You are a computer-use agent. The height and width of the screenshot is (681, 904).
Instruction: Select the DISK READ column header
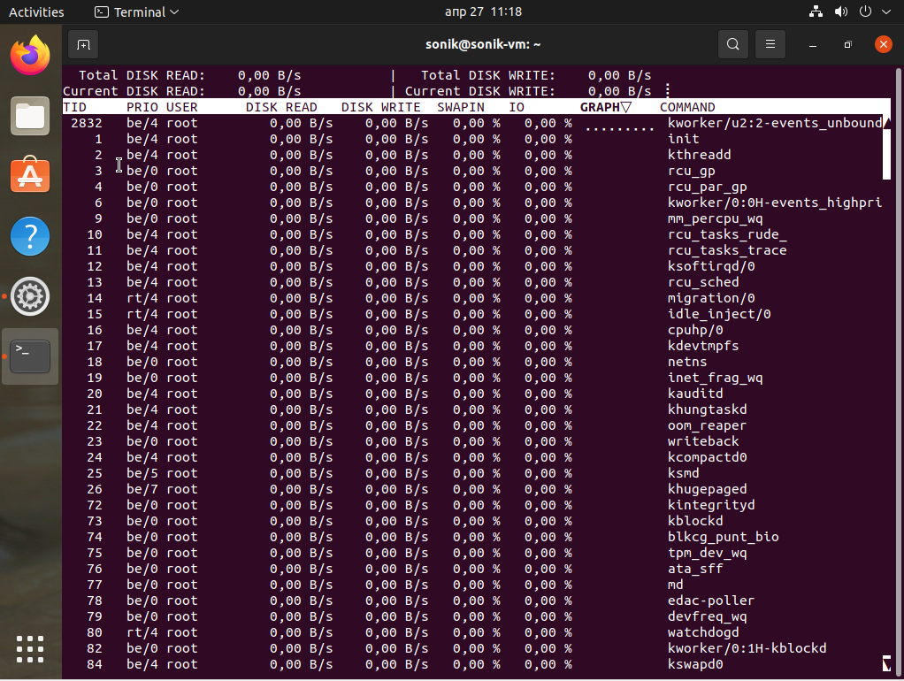point(280,107)
